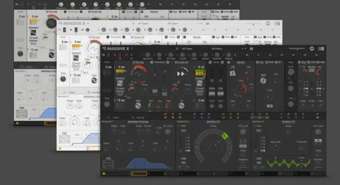This screenshot has height=185, width=340.
Task: Switch to the Routing tab in dark window
Action: click(140, 117)
